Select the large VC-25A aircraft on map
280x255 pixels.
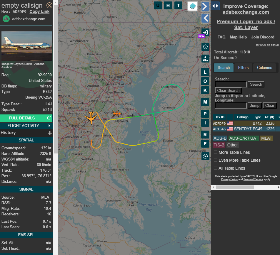[91, 118]
